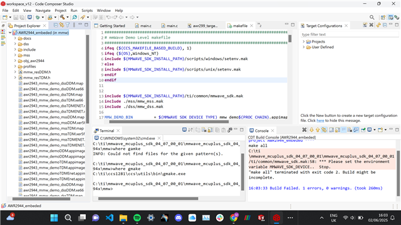This screenshot has width=401, height=225.
Task: Open Debug dropdown arrow in toolbar
Action: point(43,17)
